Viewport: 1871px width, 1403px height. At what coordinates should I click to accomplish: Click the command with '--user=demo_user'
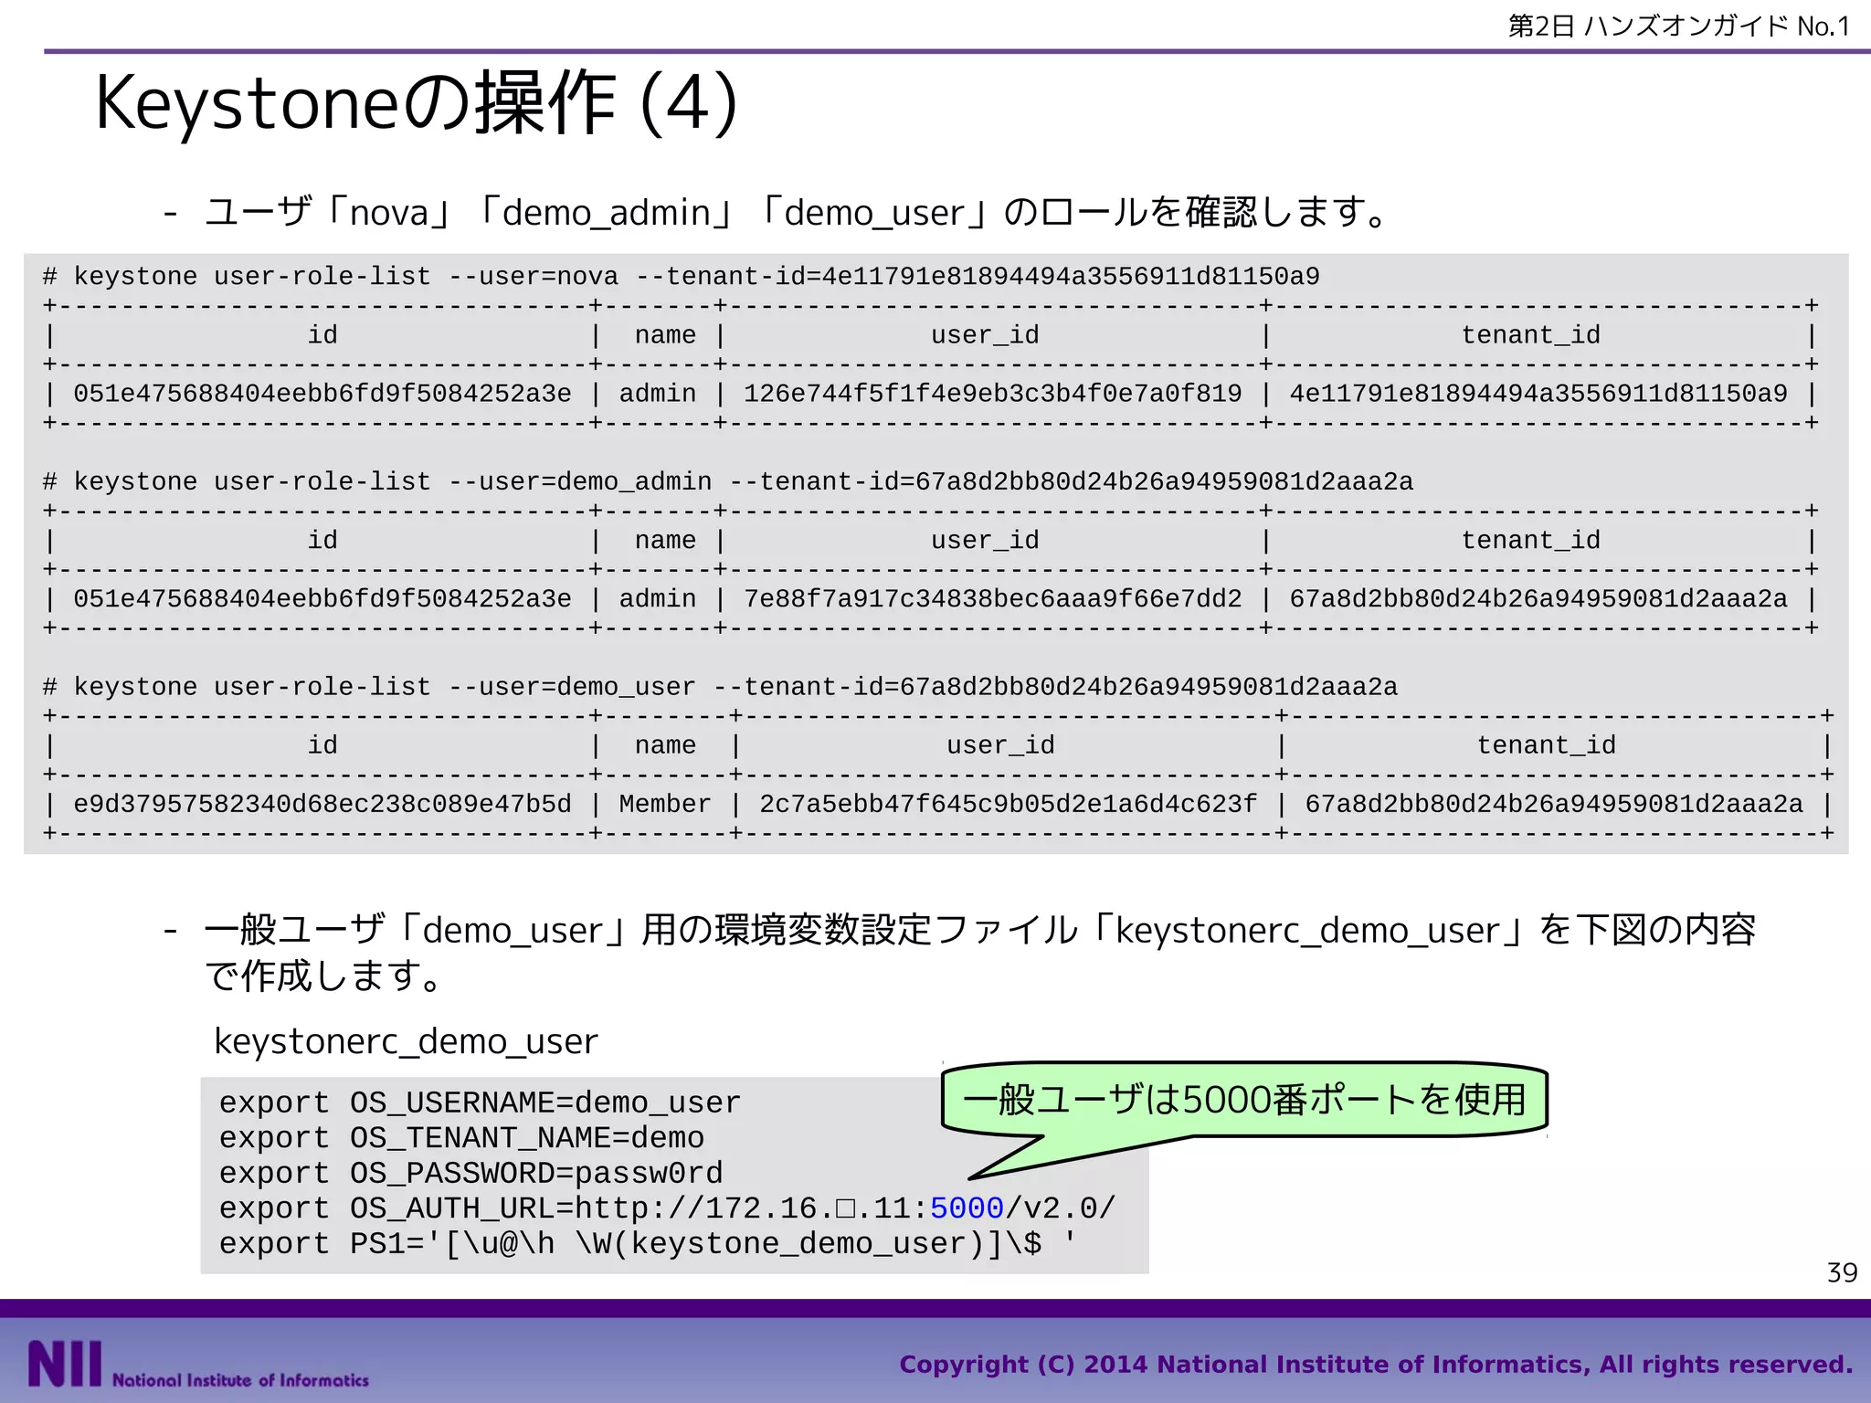[720, 687]
